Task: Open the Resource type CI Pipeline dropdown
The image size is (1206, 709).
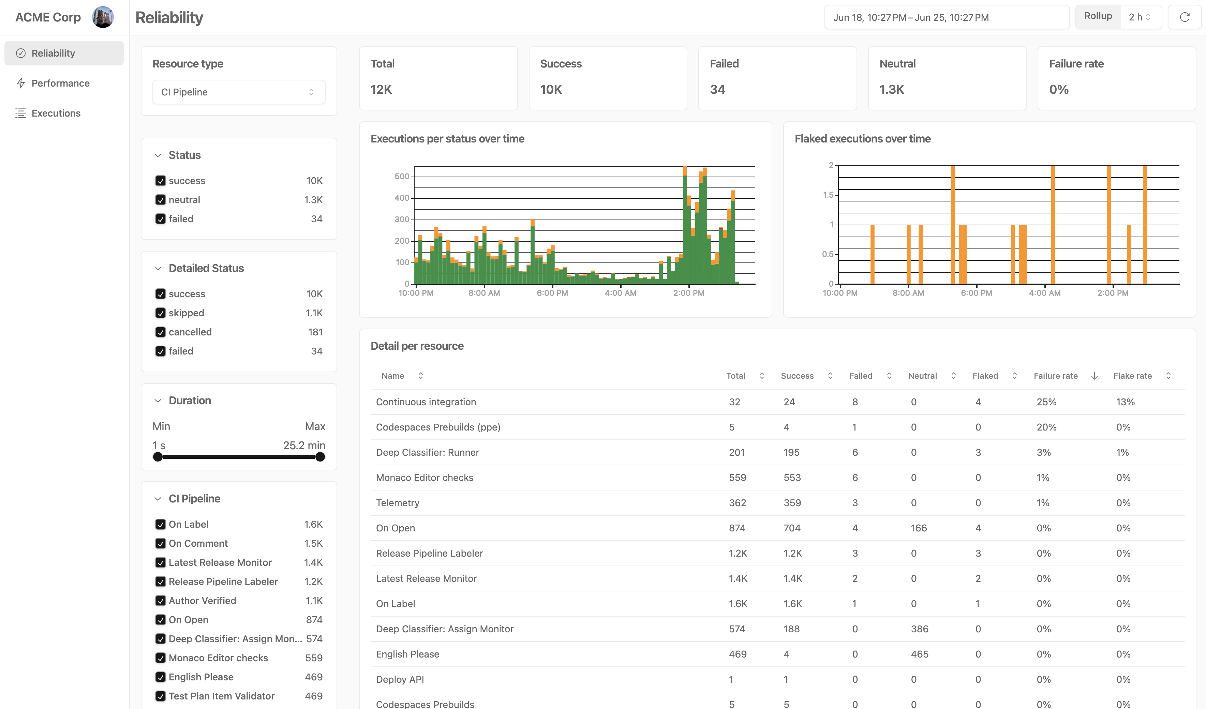Action: point(238,92)
